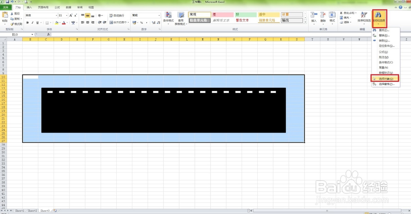Expand the cell styles gallery arrow
The width and height of the screenshot is (411, 214).
click(x=305, y=22)
